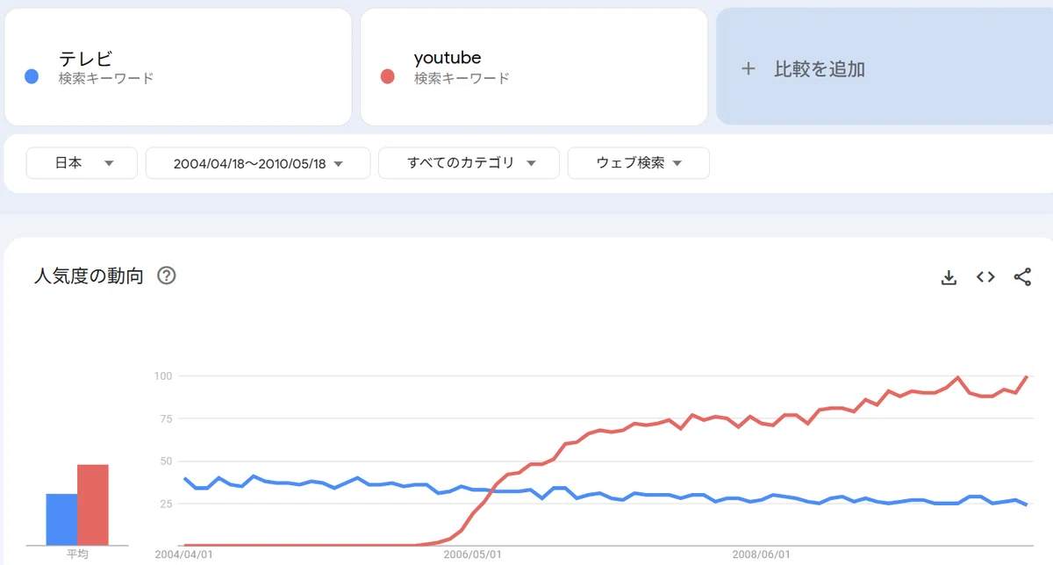Open the 日本 region dropdown
The height and width of the screenshot is (565, 1053).
(x=82, y=163)
